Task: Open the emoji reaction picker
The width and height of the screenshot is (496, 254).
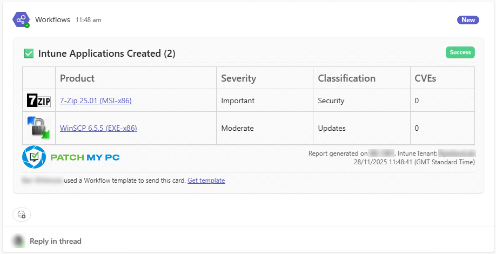Action: point(22,214)
